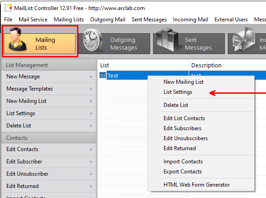Click the grid icon beside the Test list
Viewport: 266px width, 198px height.
(102, 75)
